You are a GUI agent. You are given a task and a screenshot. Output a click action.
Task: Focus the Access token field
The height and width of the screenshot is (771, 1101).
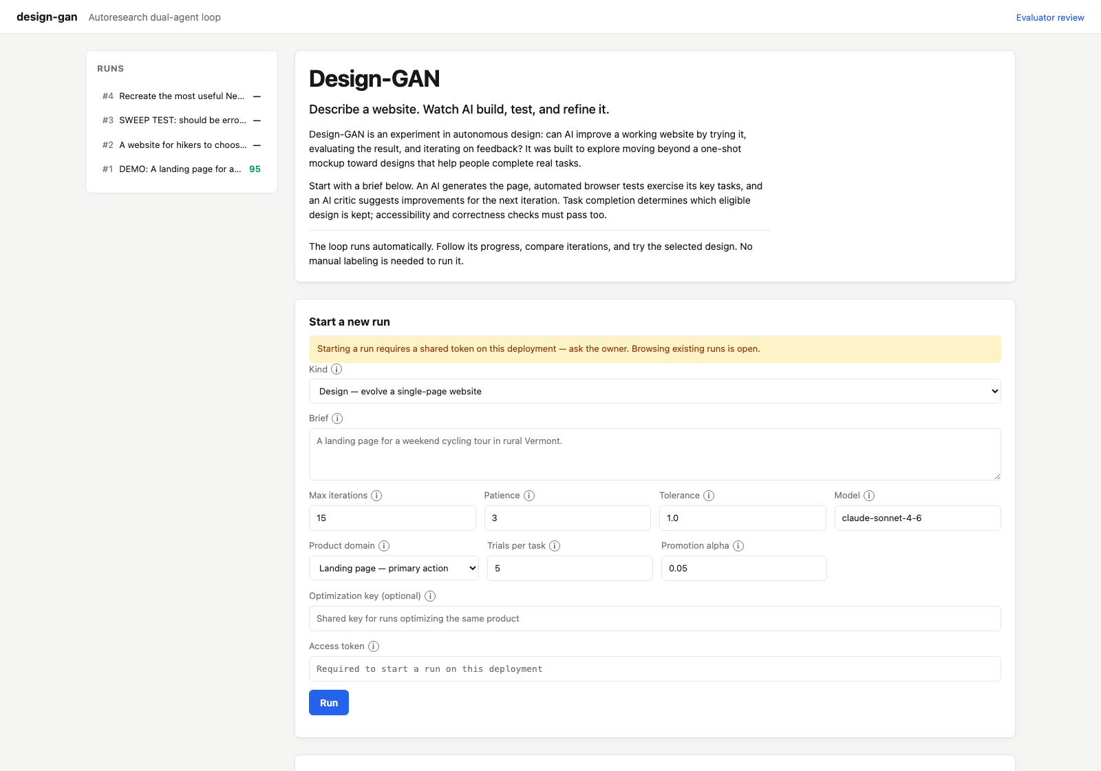pos(655,668)
